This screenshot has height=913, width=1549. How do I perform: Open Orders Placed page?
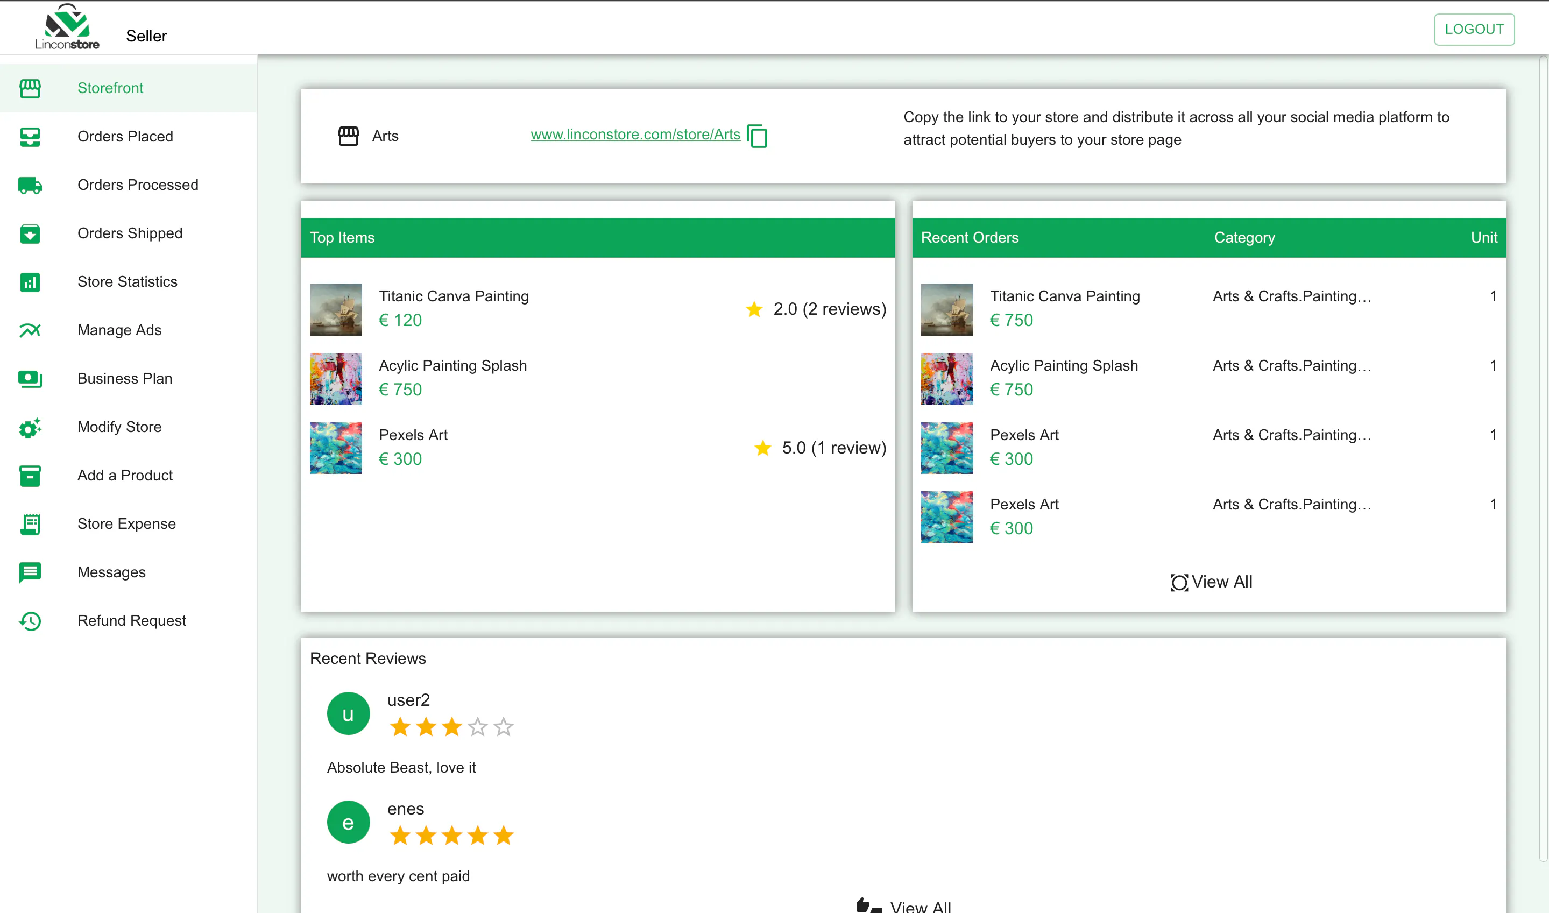coord(129,137)
